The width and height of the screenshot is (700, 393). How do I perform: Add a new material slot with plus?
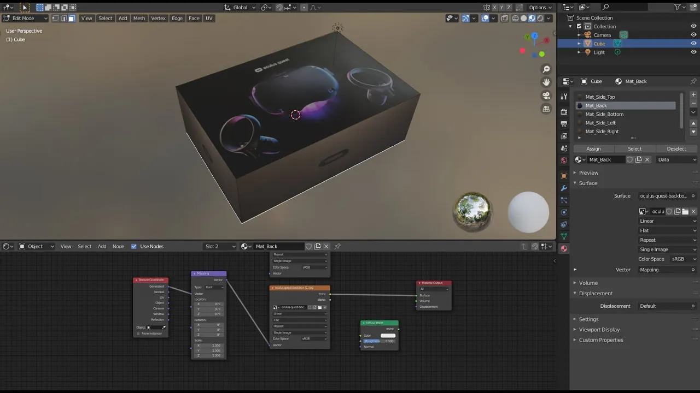(693, 95)
